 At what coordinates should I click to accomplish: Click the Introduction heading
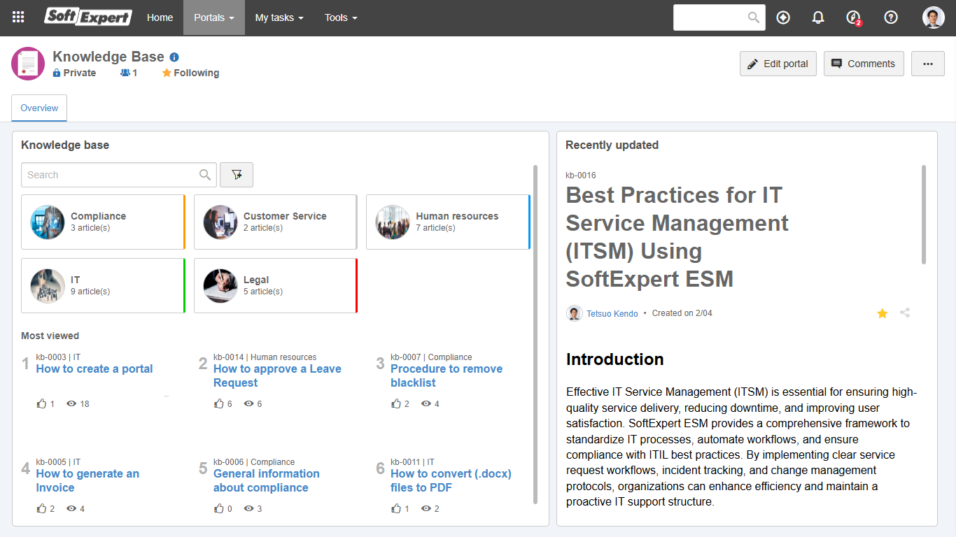click(x=614, y=359)
